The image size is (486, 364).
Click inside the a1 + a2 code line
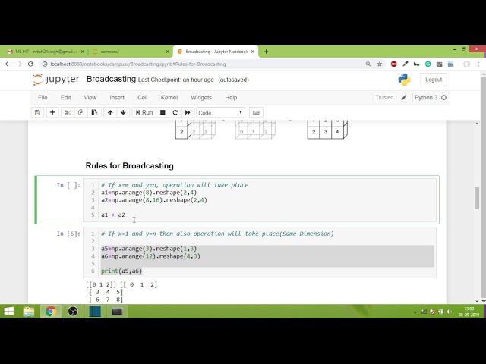[113, 215]
